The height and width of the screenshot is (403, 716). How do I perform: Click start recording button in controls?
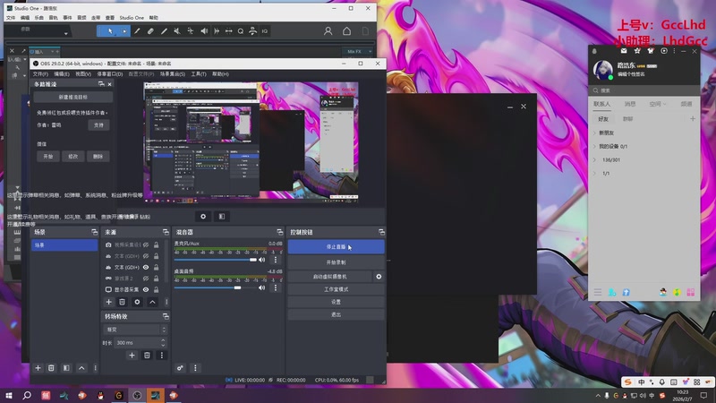coord(337,262)
